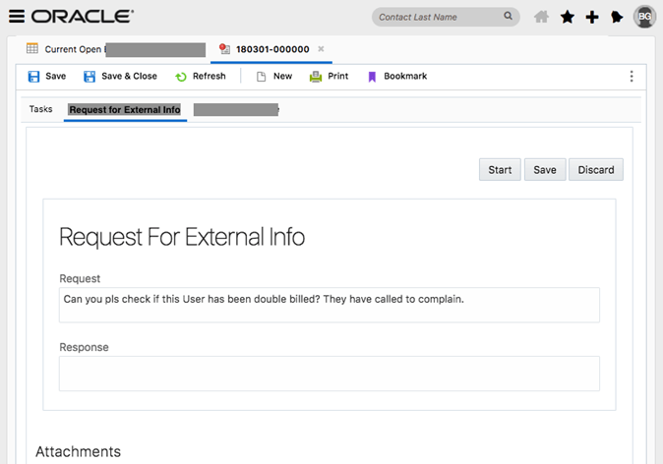This screenshot has width=663, height=464.
Task: Open the notifications bell icon
Action: [x=617, y=17]
